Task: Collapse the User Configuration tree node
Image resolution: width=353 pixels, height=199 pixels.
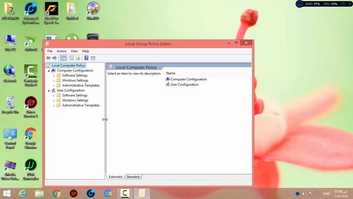Action: pos(49,91)
